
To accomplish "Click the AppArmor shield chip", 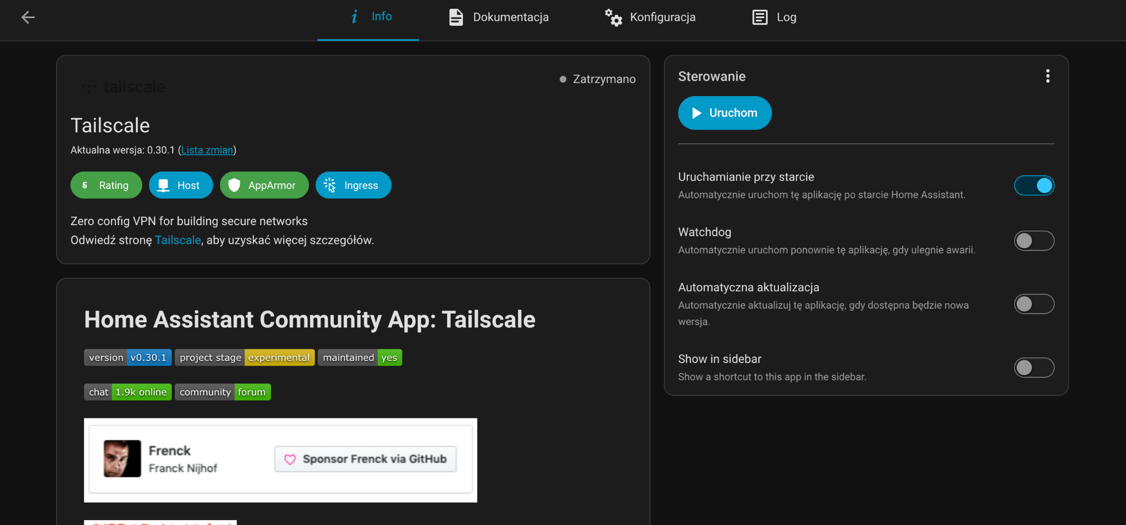I will coord(264,185).
